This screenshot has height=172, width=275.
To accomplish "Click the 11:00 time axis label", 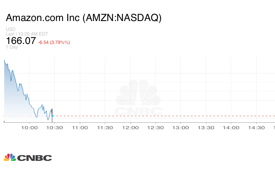I will [81, 128].
